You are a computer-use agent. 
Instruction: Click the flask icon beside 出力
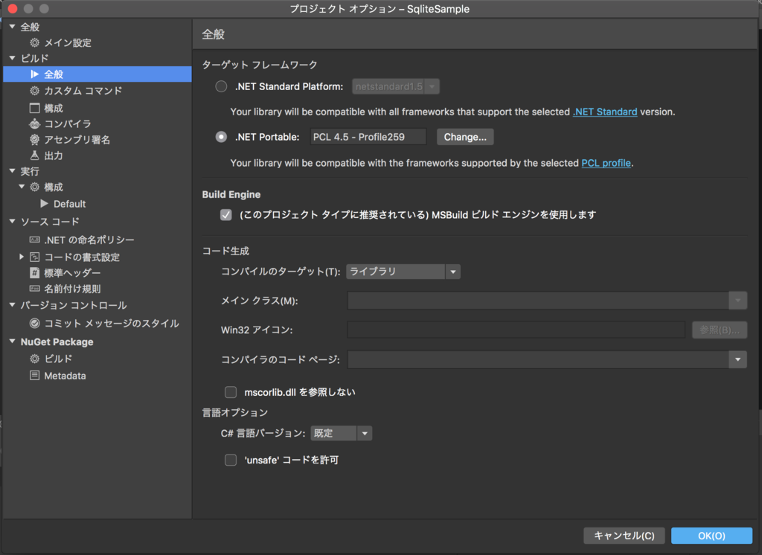coord(34,155)
